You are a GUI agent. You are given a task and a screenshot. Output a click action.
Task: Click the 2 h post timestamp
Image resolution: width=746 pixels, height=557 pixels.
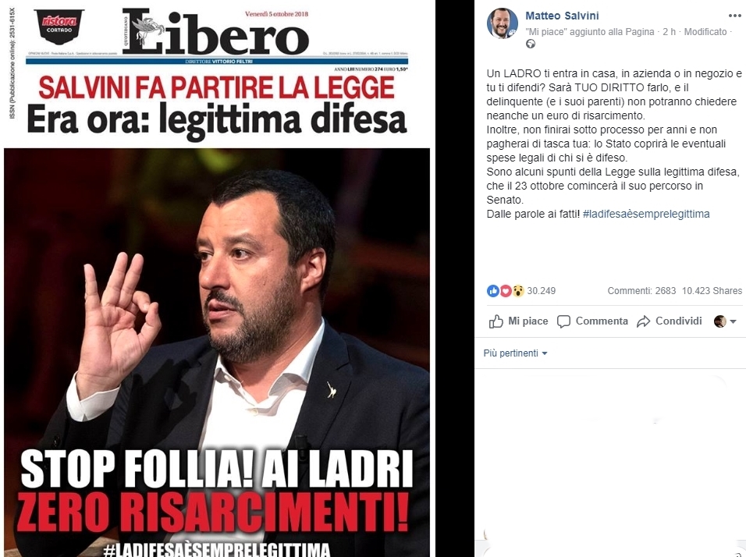click(669, 32)
